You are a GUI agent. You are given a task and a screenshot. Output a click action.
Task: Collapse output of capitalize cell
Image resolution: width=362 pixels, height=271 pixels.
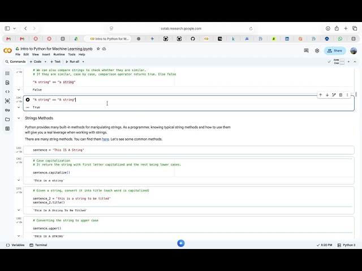19,180
